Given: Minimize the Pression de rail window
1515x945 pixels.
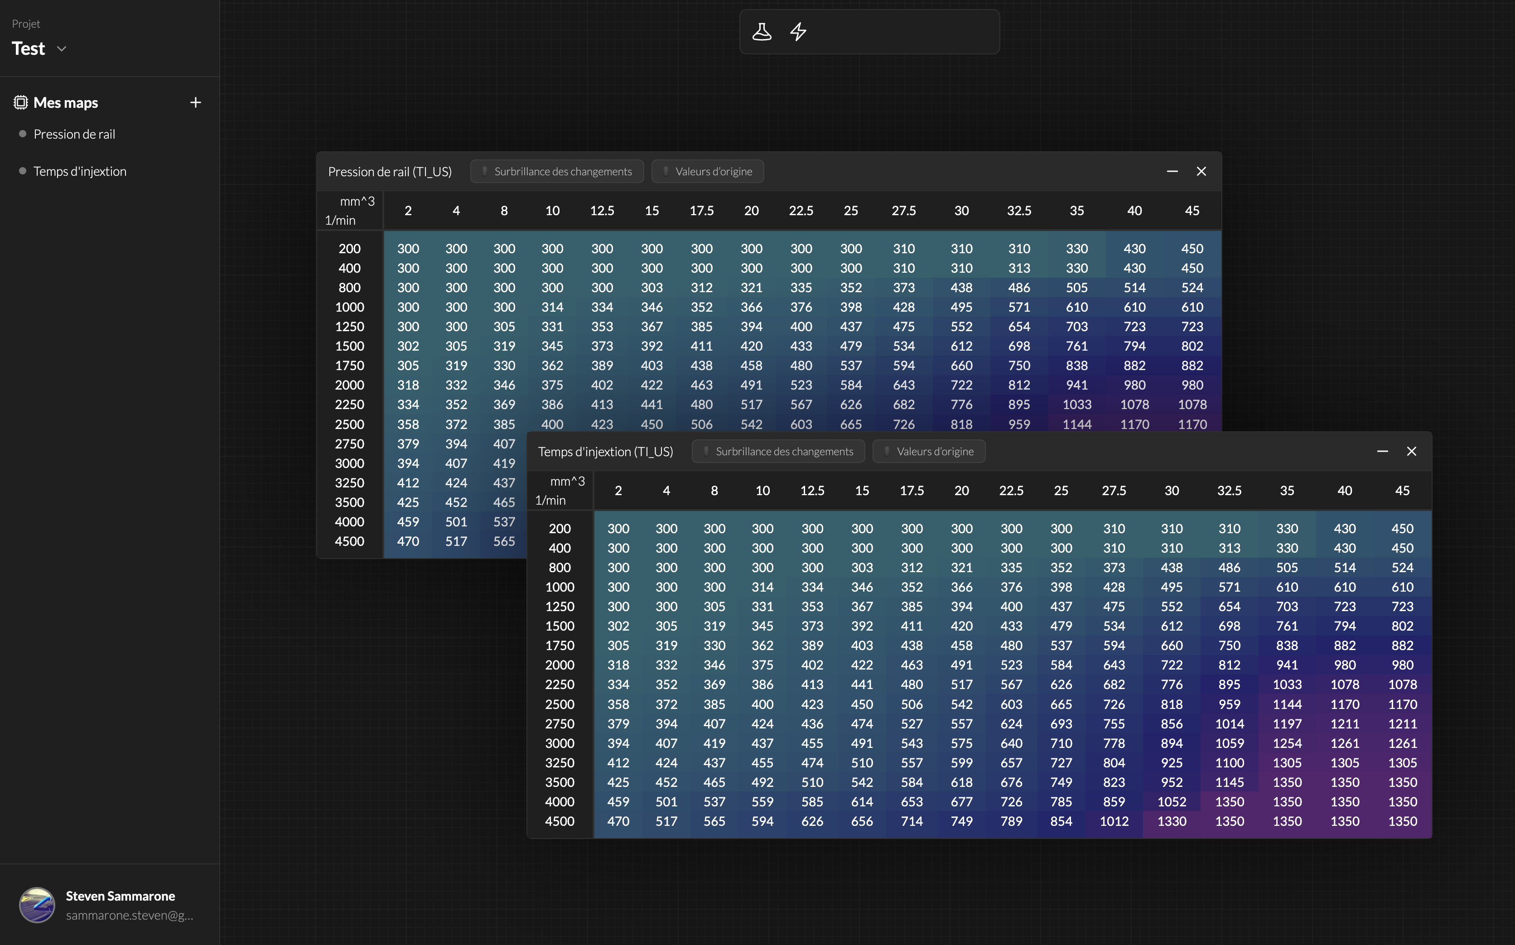Looking at the screenshot, I should pyautogui.click(x=1172, y=171).
